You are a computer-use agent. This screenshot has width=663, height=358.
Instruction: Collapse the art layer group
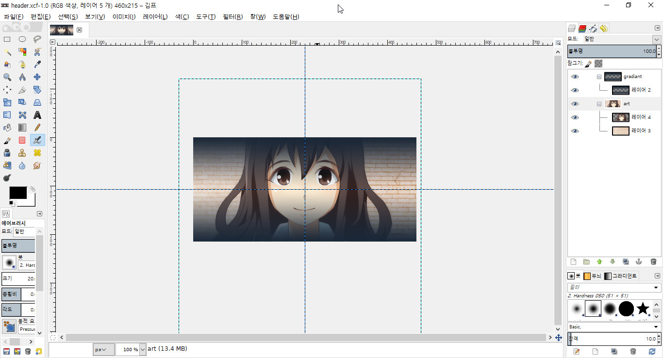pos(599,104)
